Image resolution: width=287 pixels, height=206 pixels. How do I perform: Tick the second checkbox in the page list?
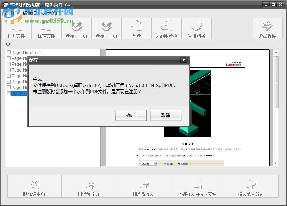[8, 58]
